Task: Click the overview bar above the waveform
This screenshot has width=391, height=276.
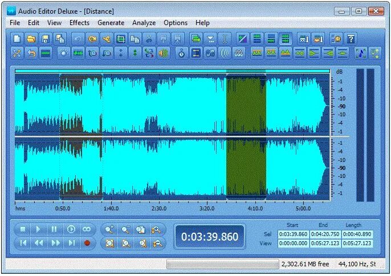Action: 172,71
